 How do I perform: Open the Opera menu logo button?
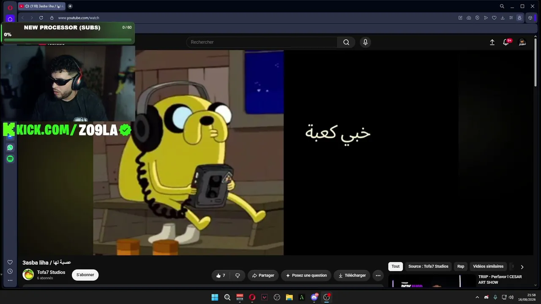[10, 7]
